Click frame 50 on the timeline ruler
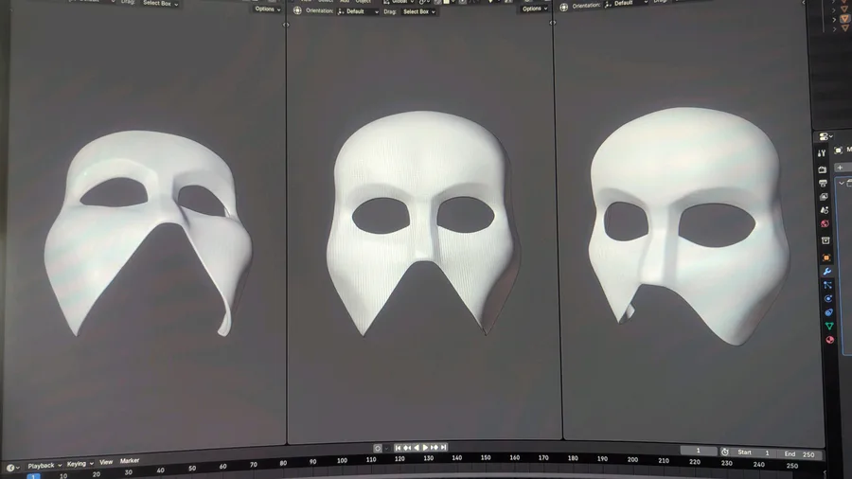Viewport: 852px width, 479px height. click(x=192, y=469)
